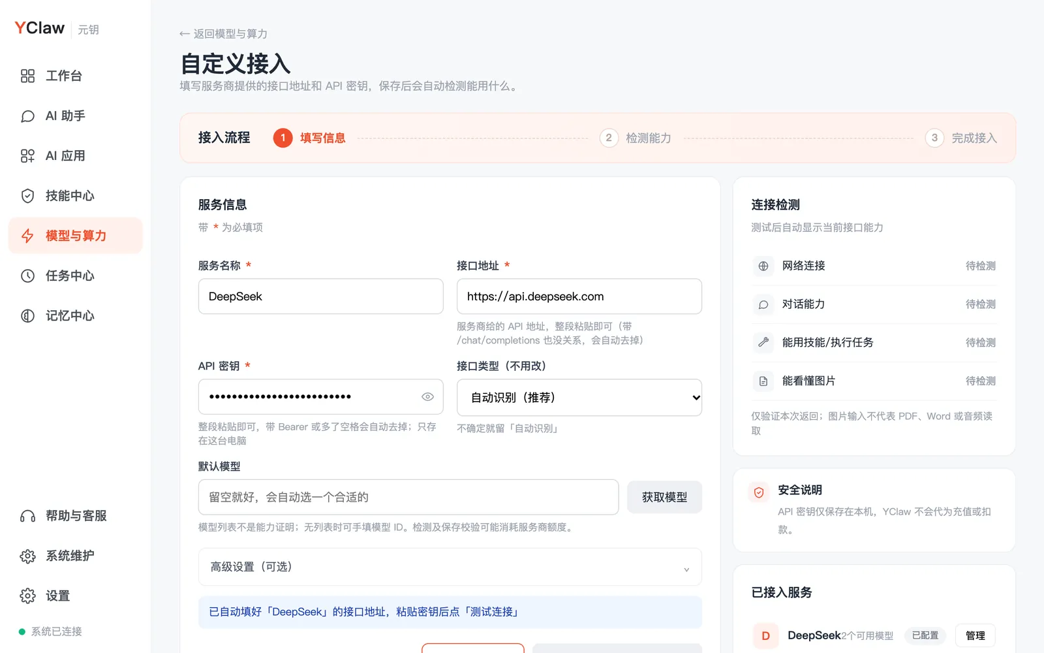
Task: Open 记忆中心 in the sidebar
Action: point(76,316)
